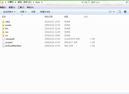The width and height of the screenshot is (129, 94).
Task: Select the .classpath file icon
Action: coord(3,39)
